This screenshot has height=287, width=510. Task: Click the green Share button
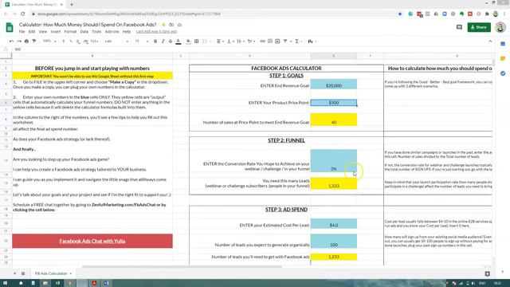(x=479, y=27)
